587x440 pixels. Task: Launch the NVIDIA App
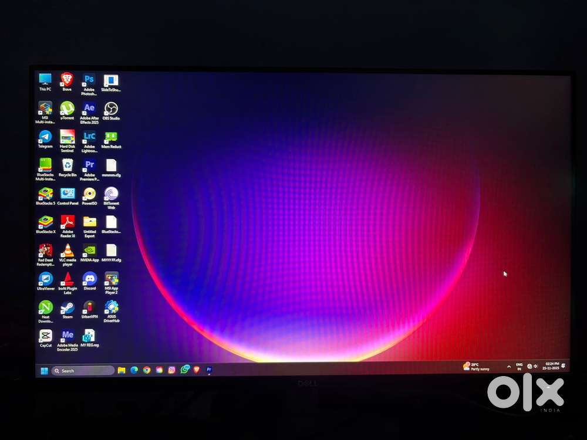(88, 251)
